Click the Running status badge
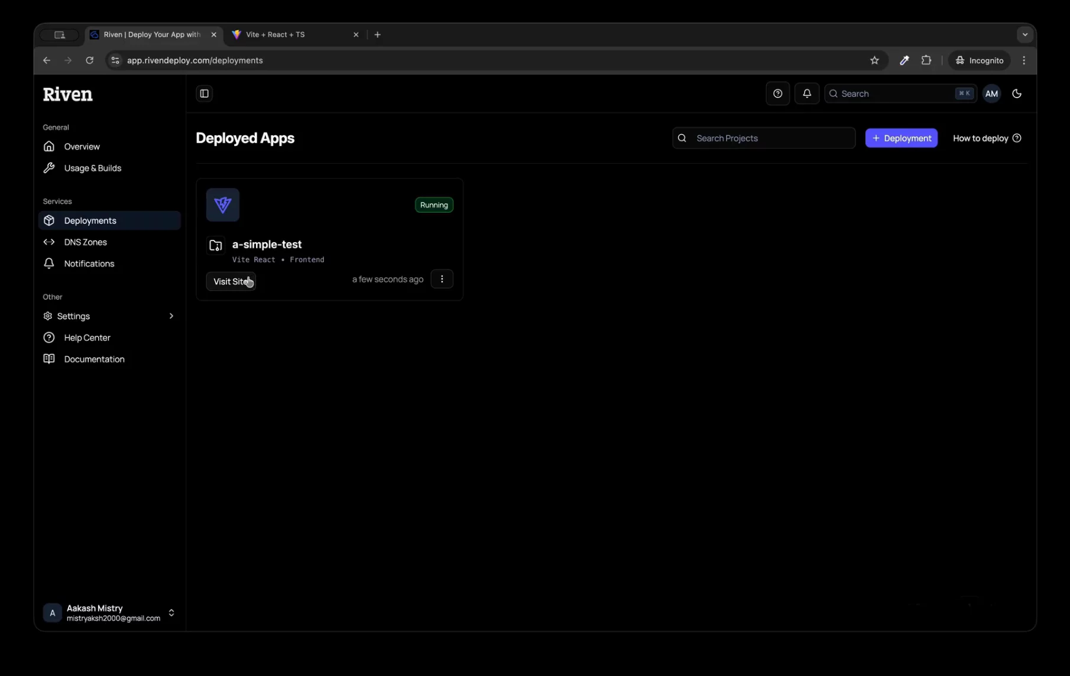The width and height of the screenshot is (1070, 676). coord(434,205)
